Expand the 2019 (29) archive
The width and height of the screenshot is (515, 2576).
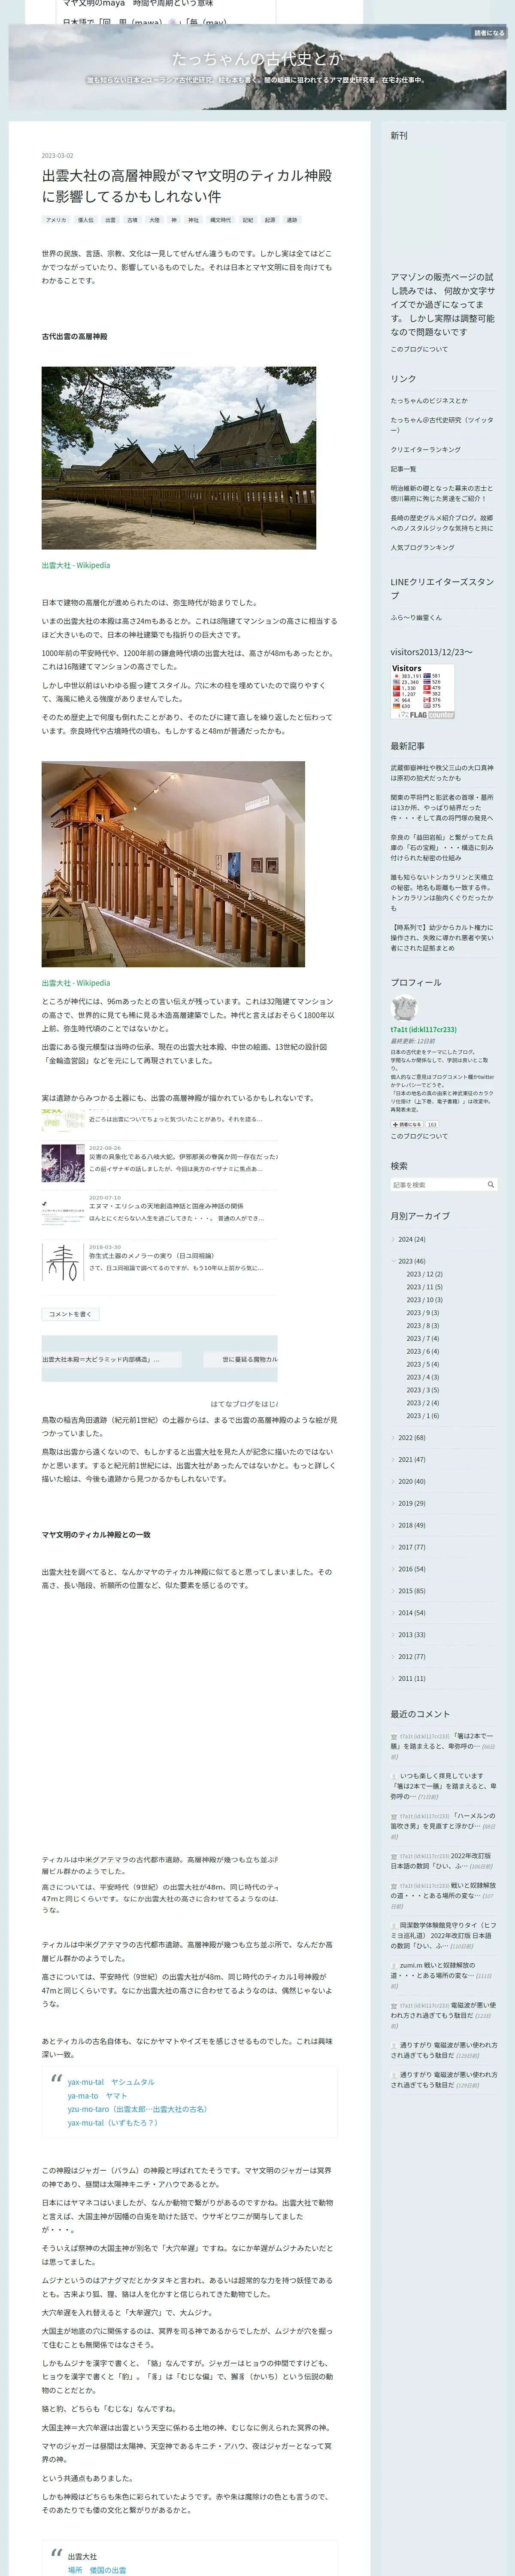(x=411, y=1503)
